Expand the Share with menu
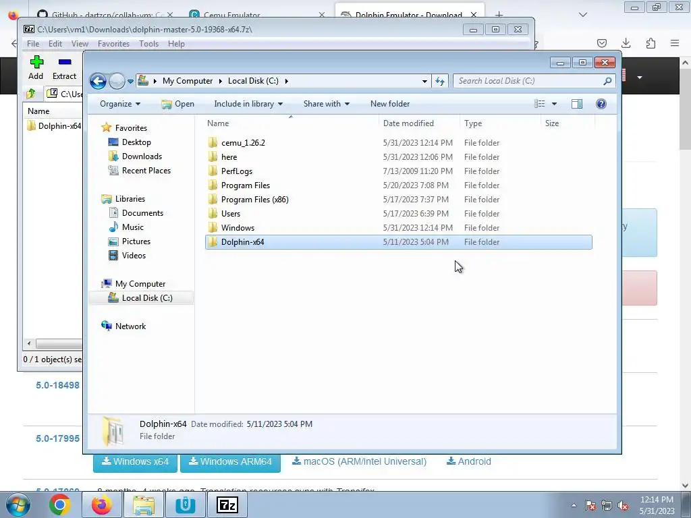 [x=326, y=104]
